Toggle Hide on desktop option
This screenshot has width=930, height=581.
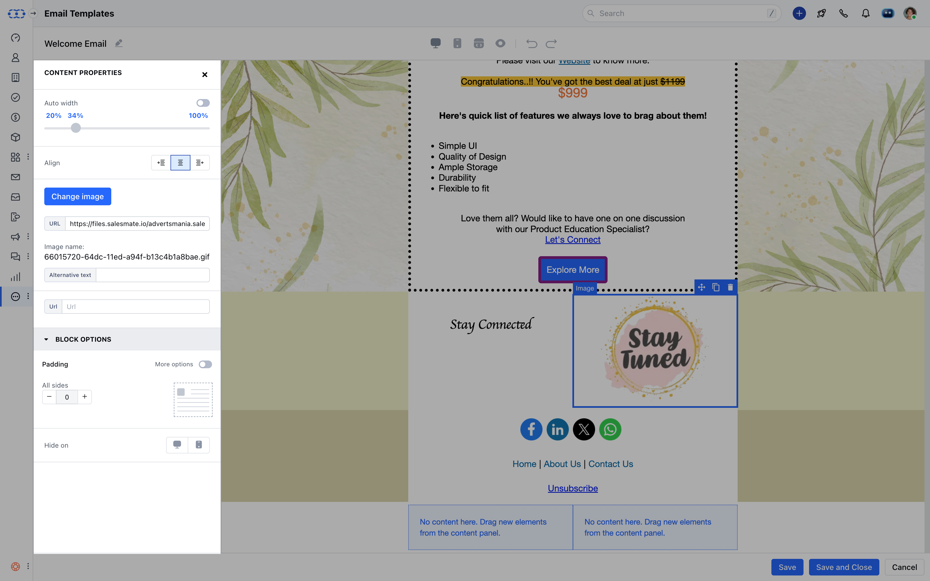click(177, 445)
